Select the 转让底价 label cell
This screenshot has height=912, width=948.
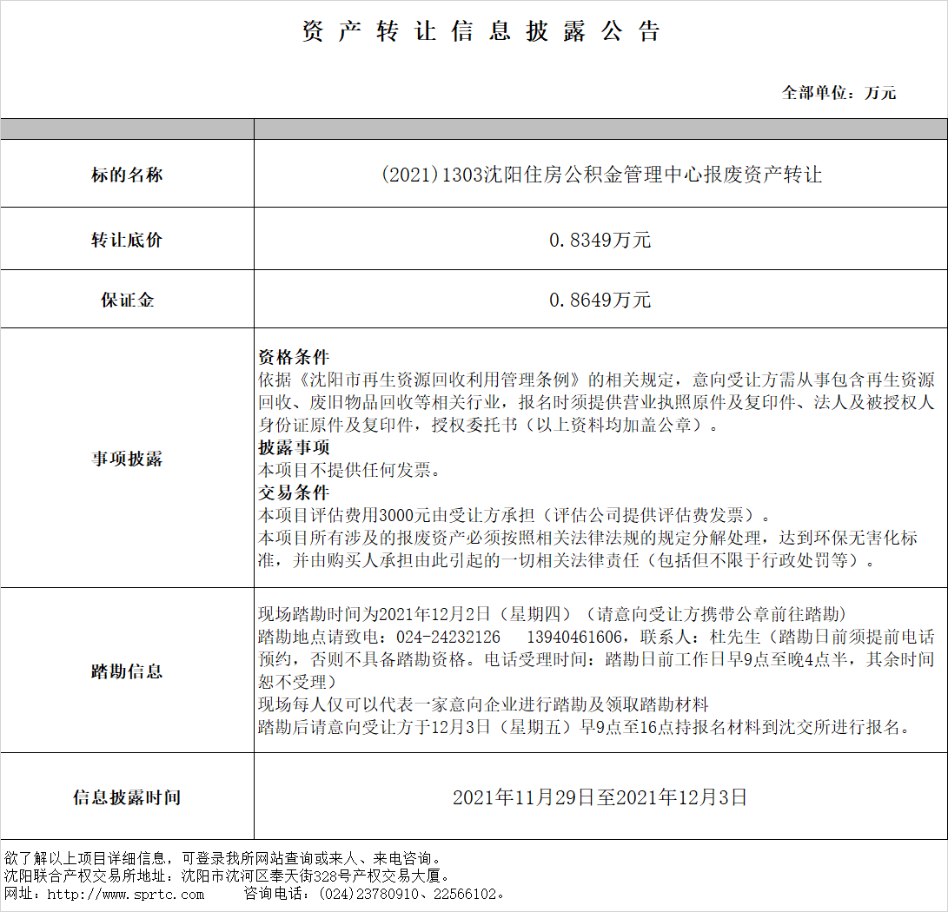pyautogui.click(x=127, y=241)
